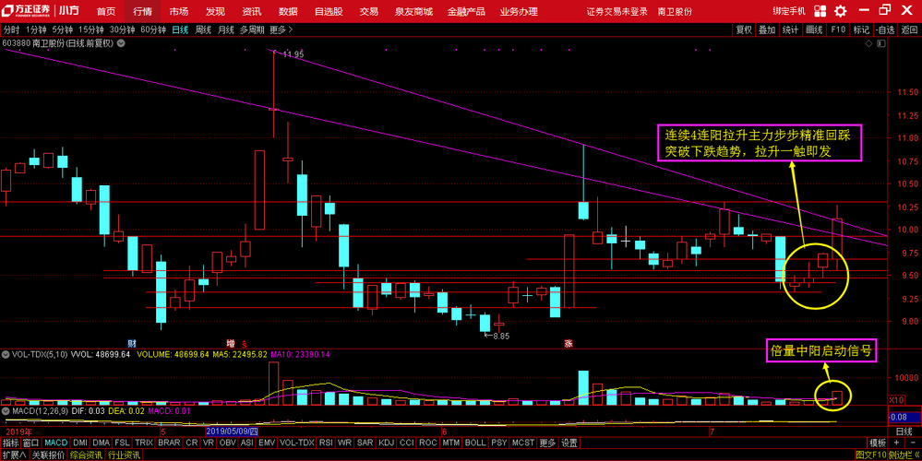
Task: Click the dropdown circle beside MACD(12,26,9)
Action: click(x=6, y=411)
